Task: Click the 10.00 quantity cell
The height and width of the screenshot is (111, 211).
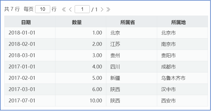Action: tap(81, 101)
